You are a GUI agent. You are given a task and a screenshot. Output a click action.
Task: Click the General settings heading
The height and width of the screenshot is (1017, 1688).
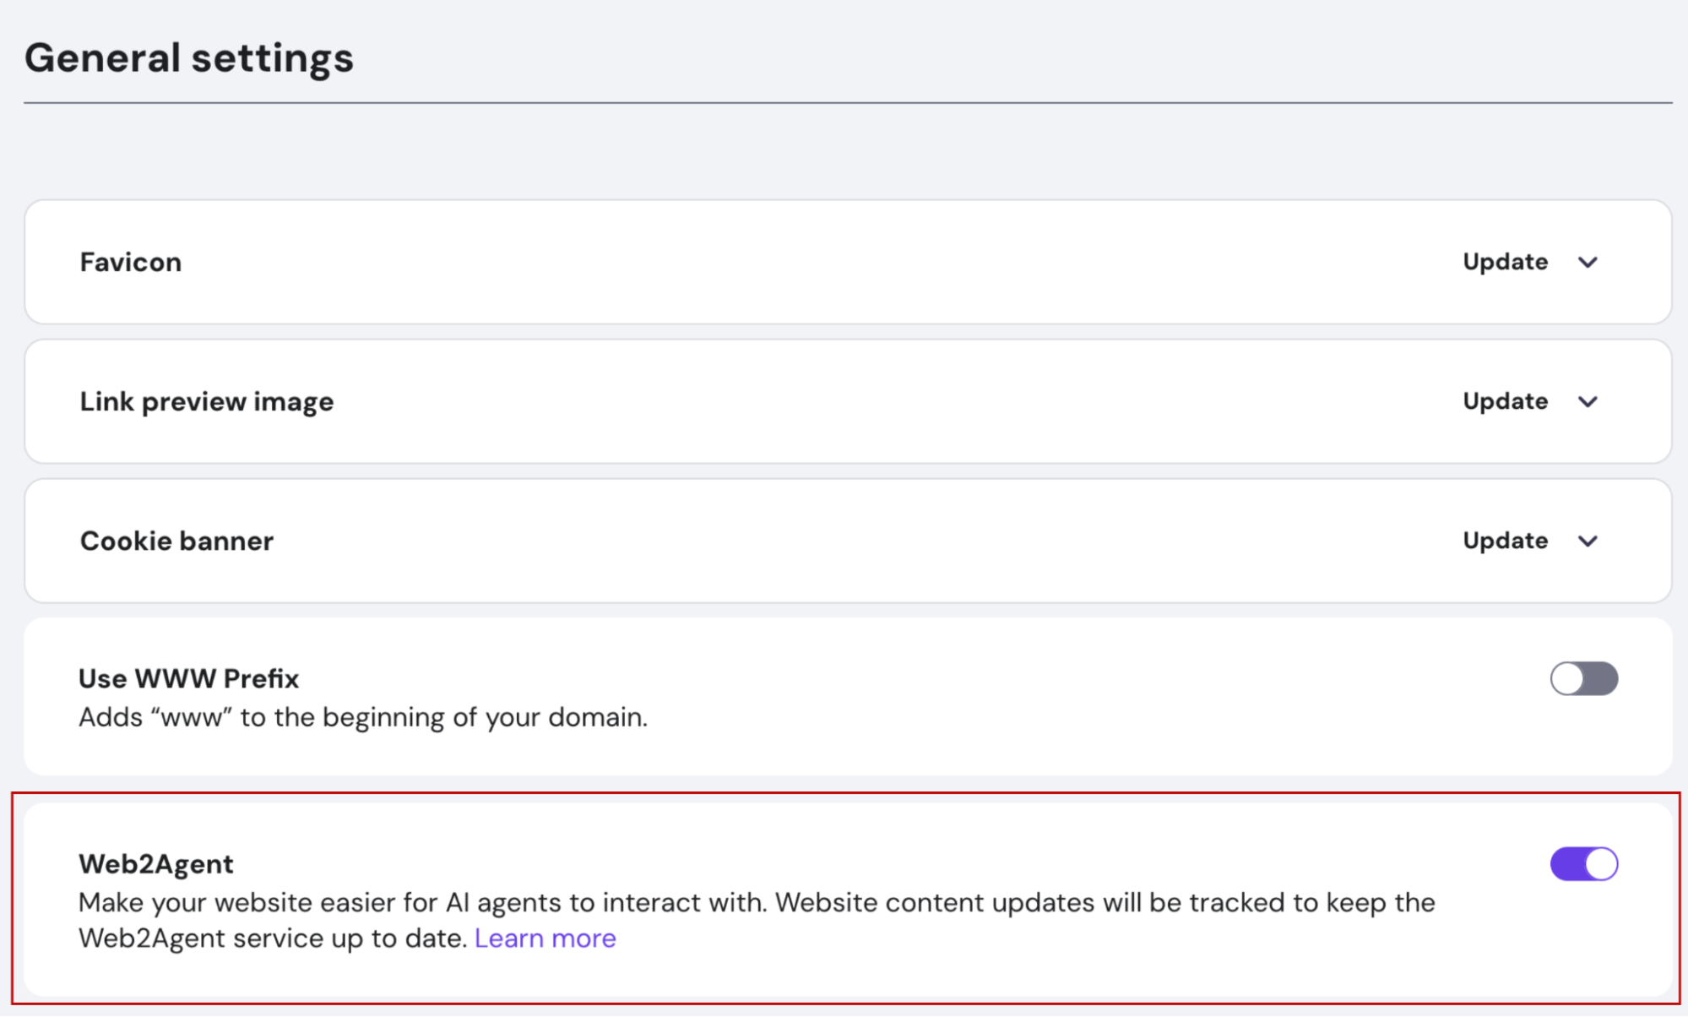pos(188,57)
